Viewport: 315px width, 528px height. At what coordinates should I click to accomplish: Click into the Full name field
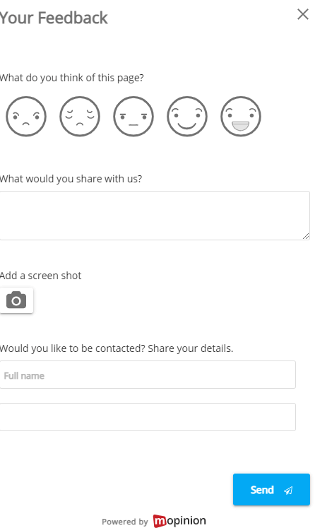(148, 375)
